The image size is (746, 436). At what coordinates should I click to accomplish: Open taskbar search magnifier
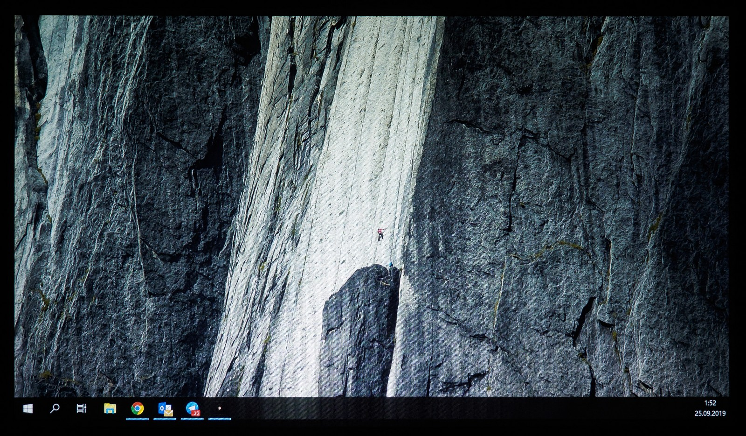pos(55,409)
